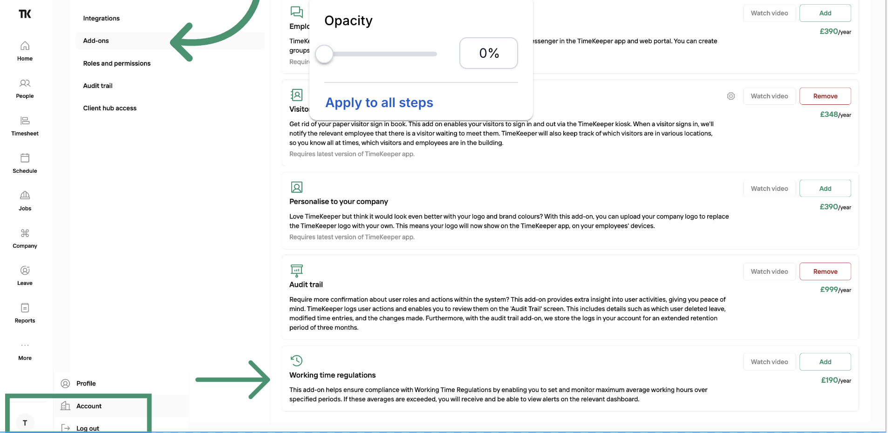Click the Working time regulations clock icon

pos(297,361)
